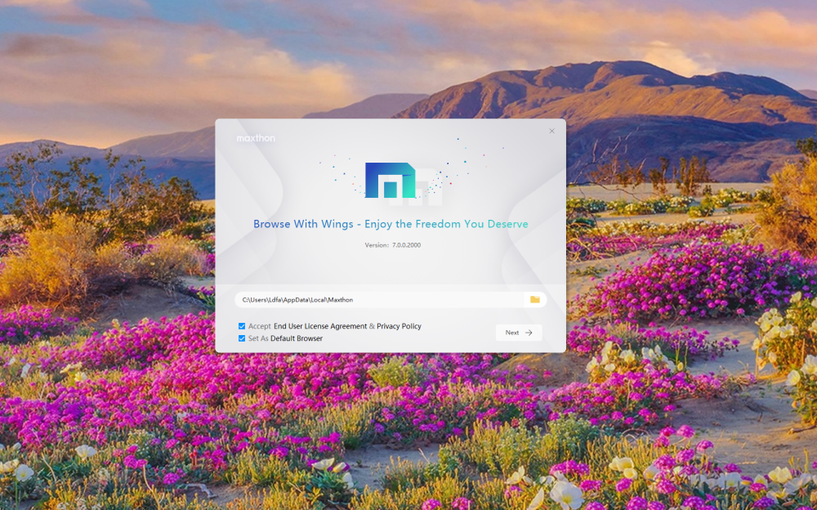Image resolution: width=817 pixels, height=510 pixels.
Task: Click the ampersand between the two policy links
Action: tap(372, 326)
